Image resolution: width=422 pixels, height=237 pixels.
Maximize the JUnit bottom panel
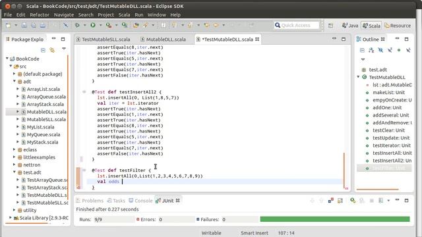click(406, 200)
